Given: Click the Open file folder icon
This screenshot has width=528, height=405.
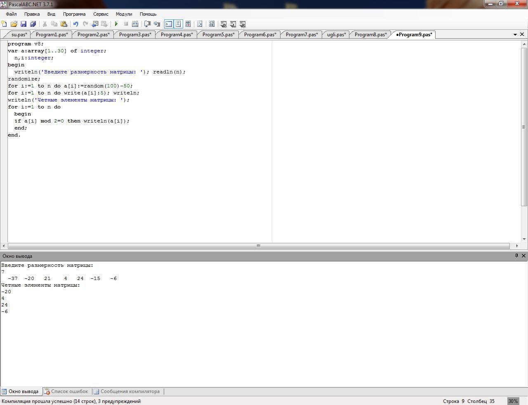Looking at the screenshot, I should pyautogui.click(x=14, y=24).
